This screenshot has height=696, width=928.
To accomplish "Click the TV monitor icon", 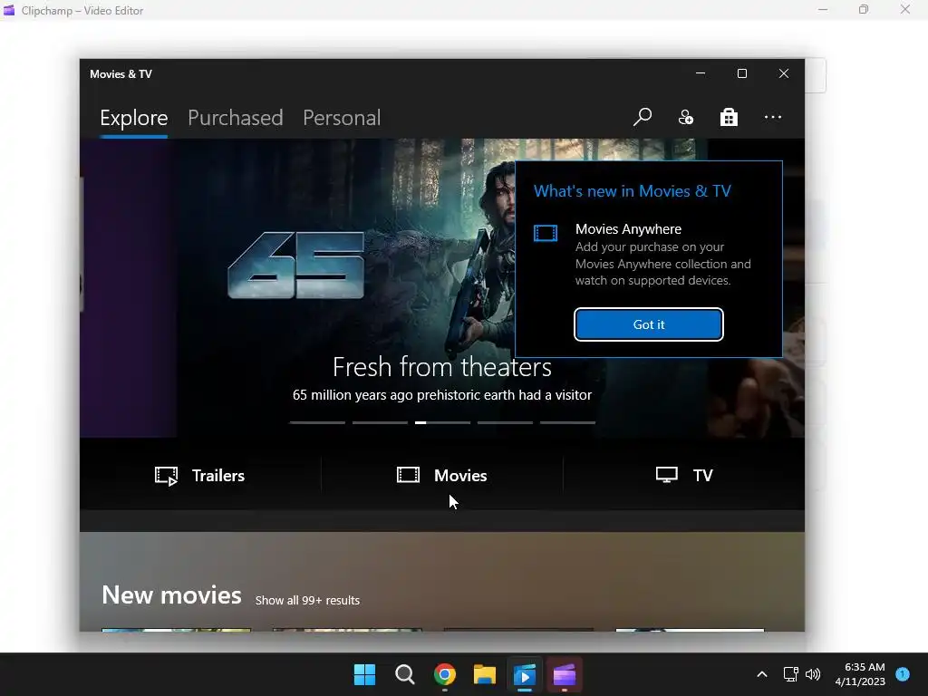I will (x=666, y=475).
